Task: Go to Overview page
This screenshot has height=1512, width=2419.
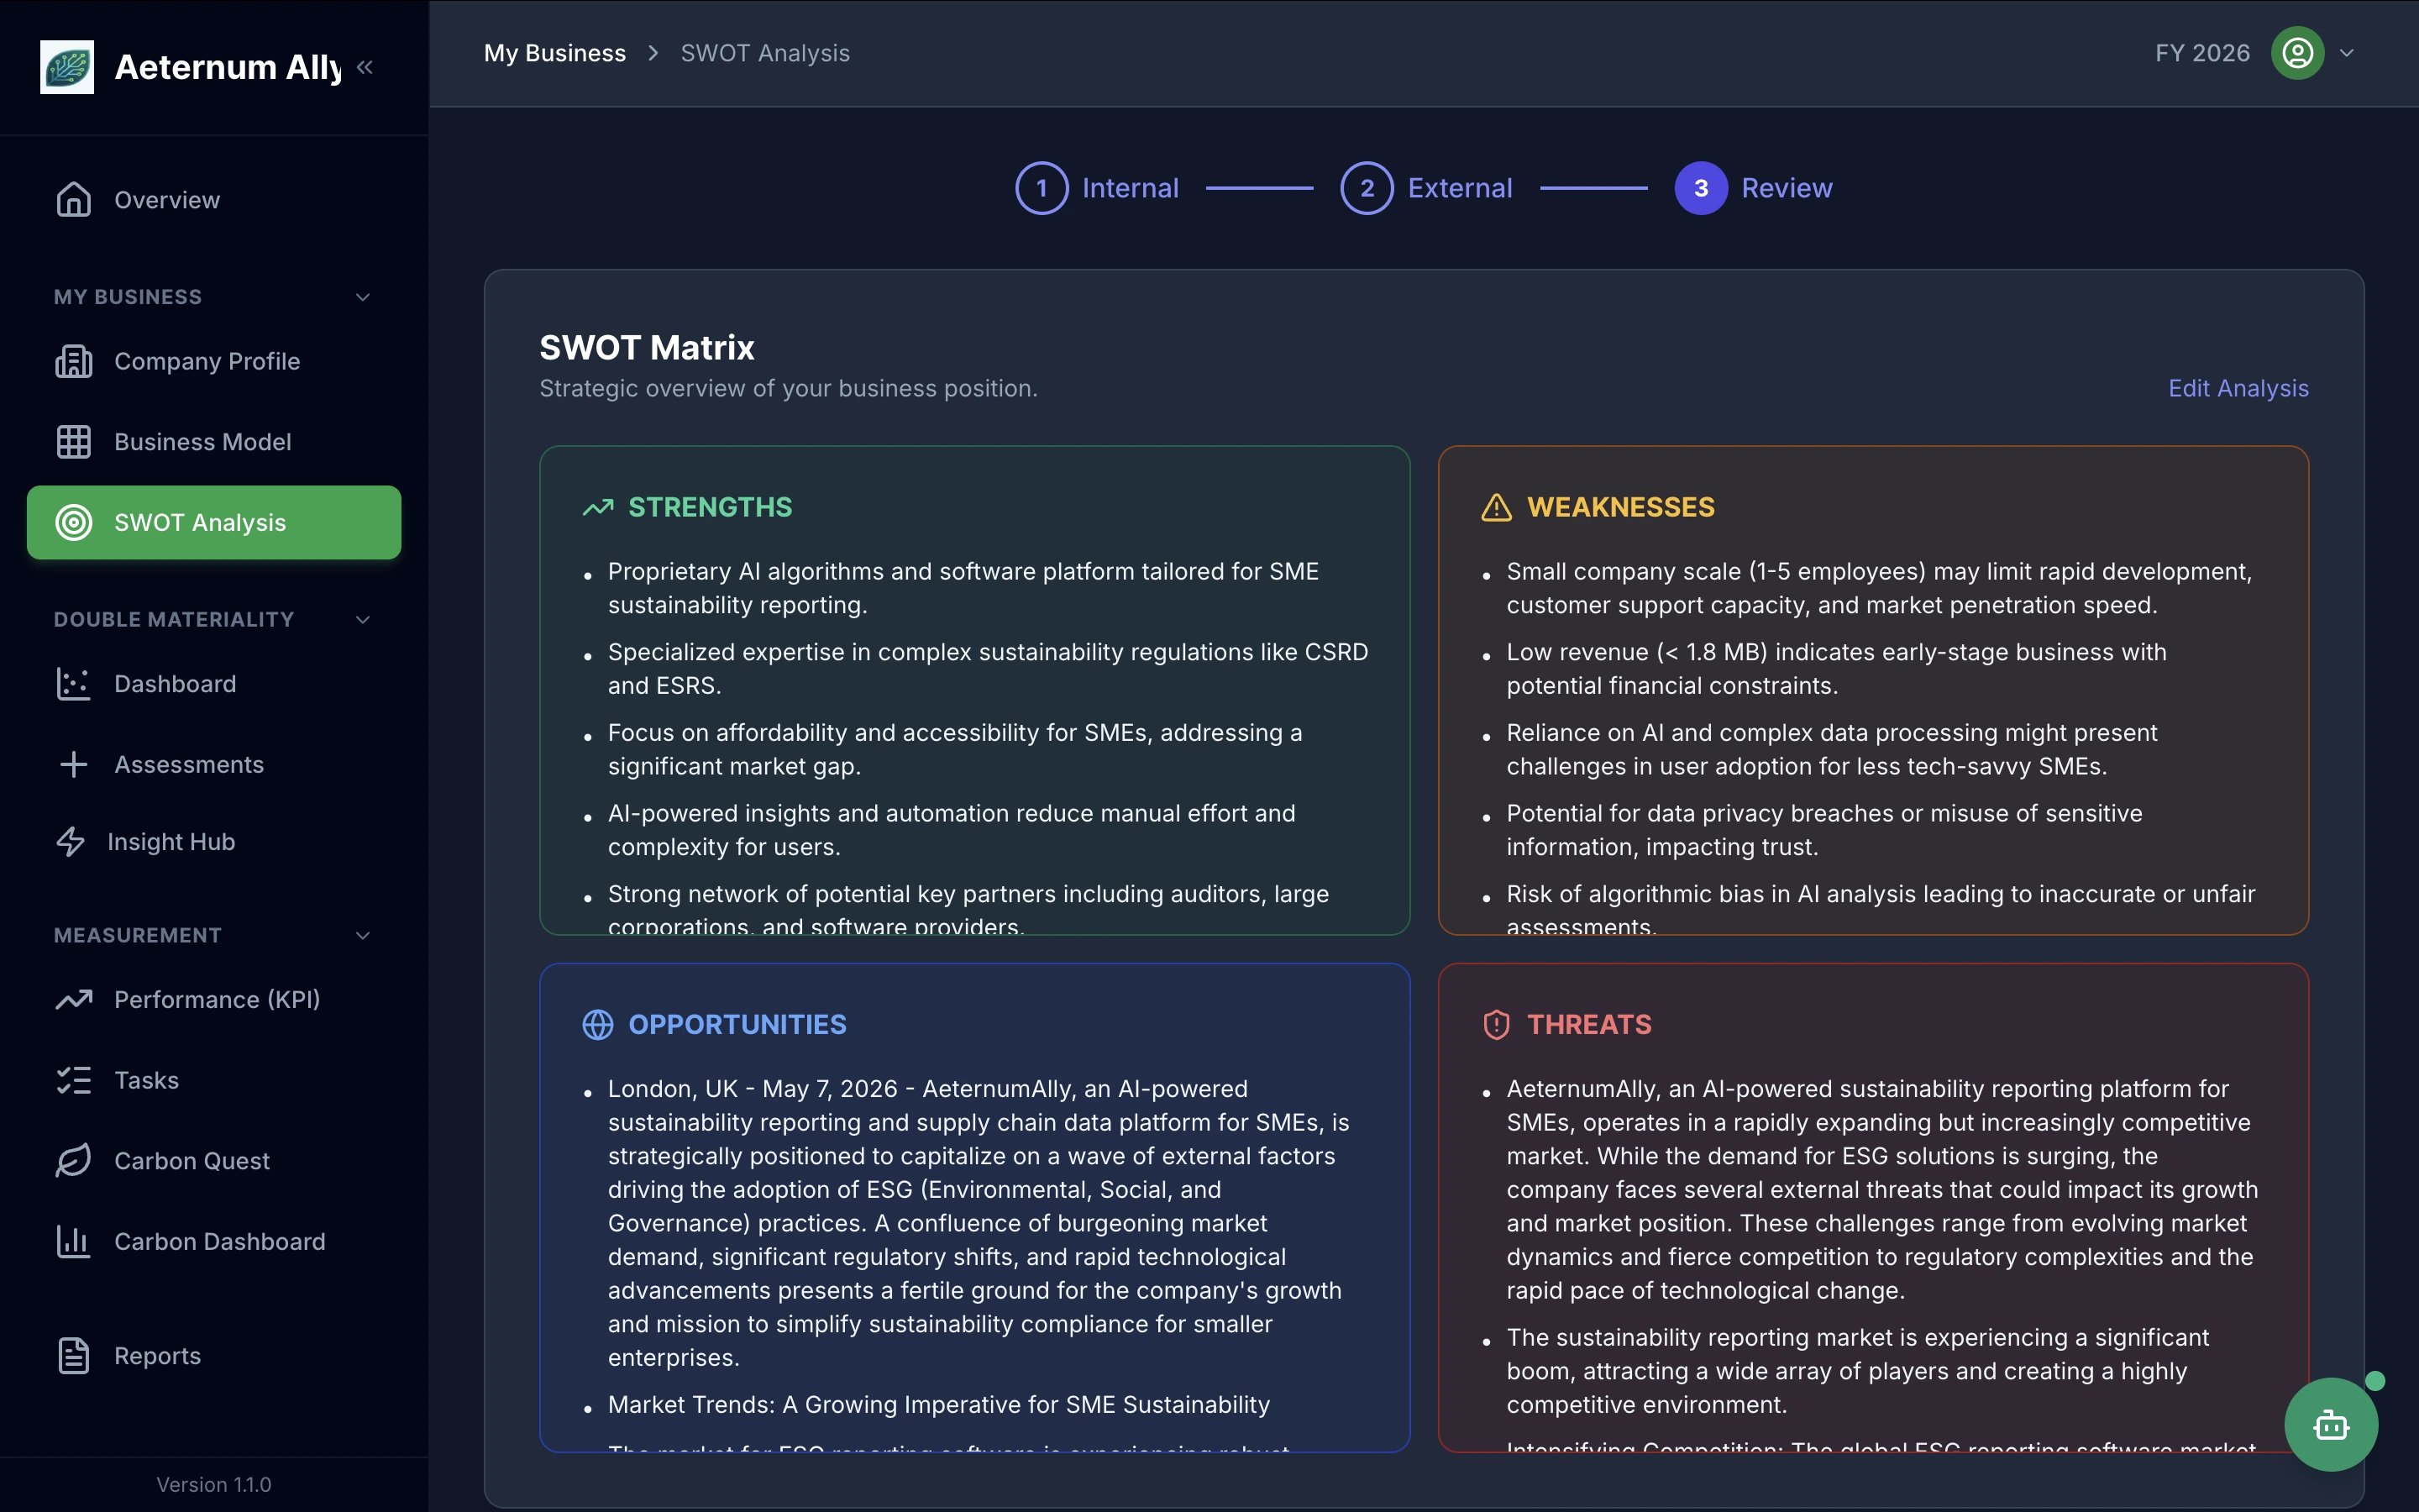Action: pyautogui.click(x=214, y=200)
